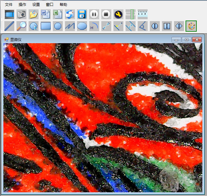This screenshot has width=207, height=196.
Task: Open the 文件 menu
Action: pyautogui.click(x=9, y=5)
